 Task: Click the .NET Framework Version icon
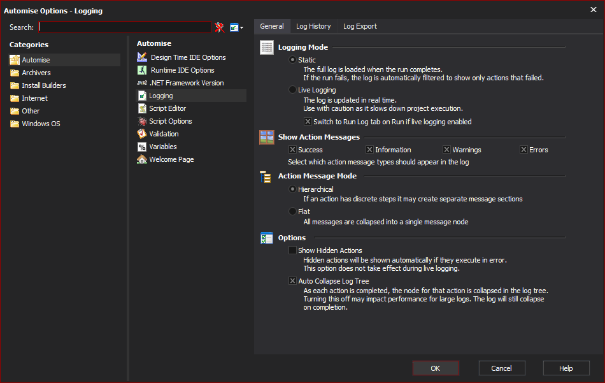click(142, 83)
